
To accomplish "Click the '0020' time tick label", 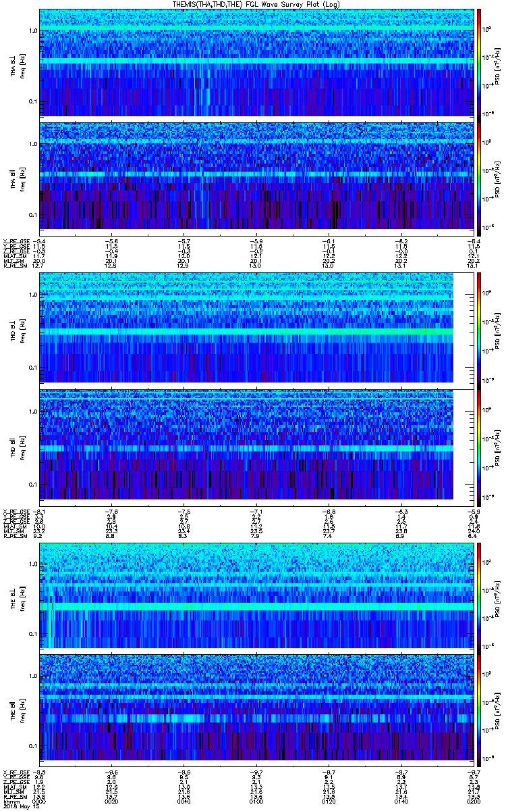I will coord(112,800).
